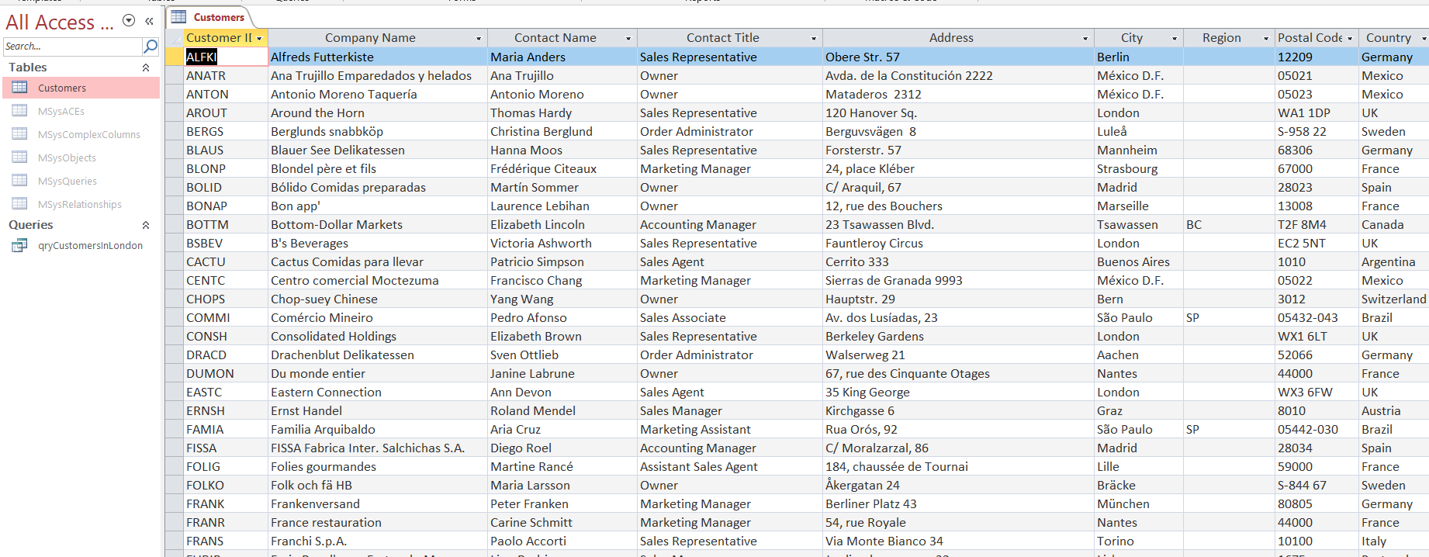Click the 'Pedro Afonso' contact cell
The width and height of the screenshot is (1429, 557).
click(562, 317)
